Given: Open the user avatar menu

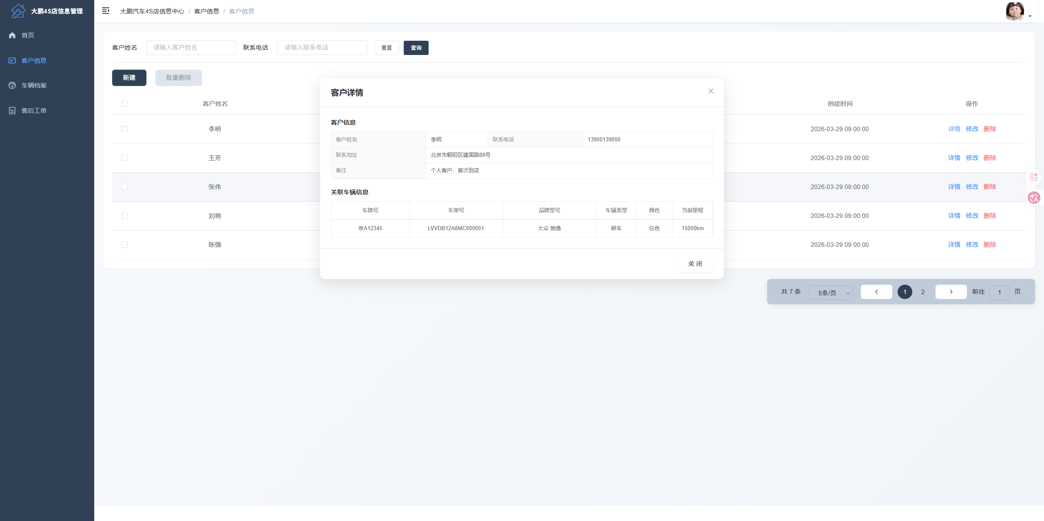Looking at the screenshot, I should (1015, 11).
